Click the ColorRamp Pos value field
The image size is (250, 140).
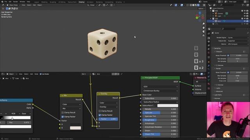click(x=19, y=122)
